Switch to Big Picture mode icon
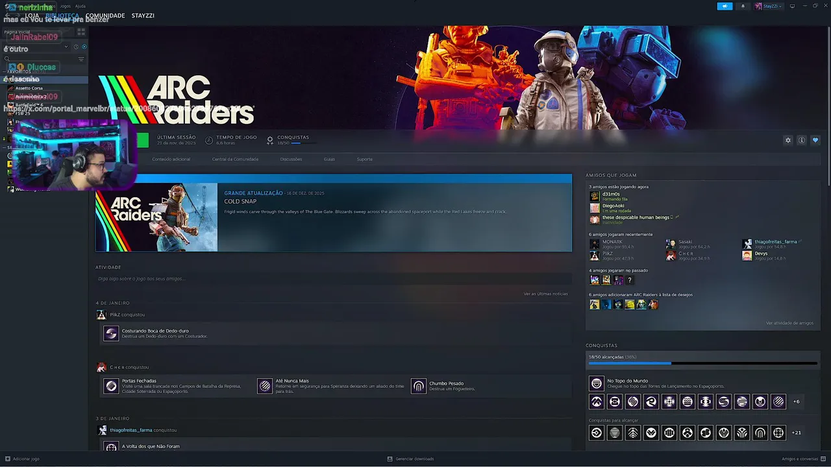831x467 pixels. 792,6
